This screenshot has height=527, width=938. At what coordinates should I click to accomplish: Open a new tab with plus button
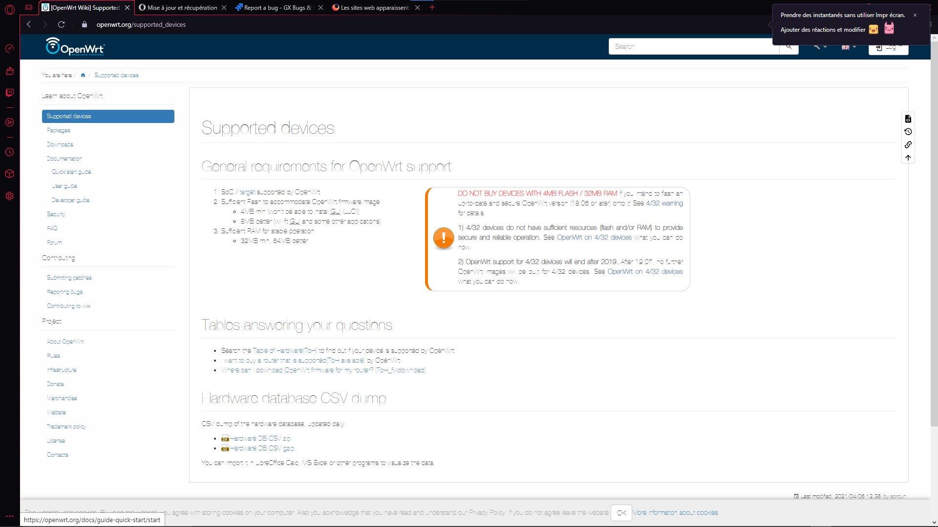pyautogui.click(x=432, y=7)
